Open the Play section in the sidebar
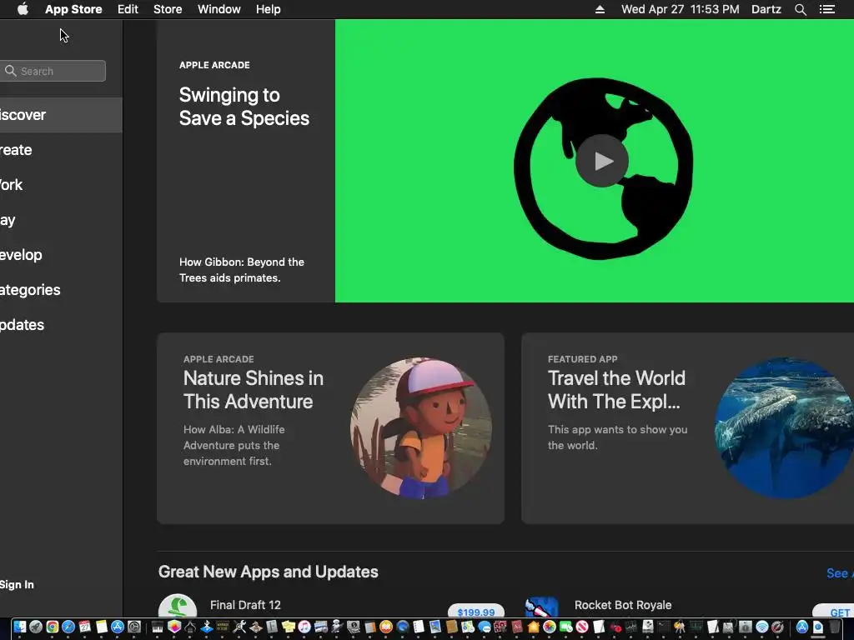Image resolution: width=854 pixels, height=640 pixels. tap(61, 220)
